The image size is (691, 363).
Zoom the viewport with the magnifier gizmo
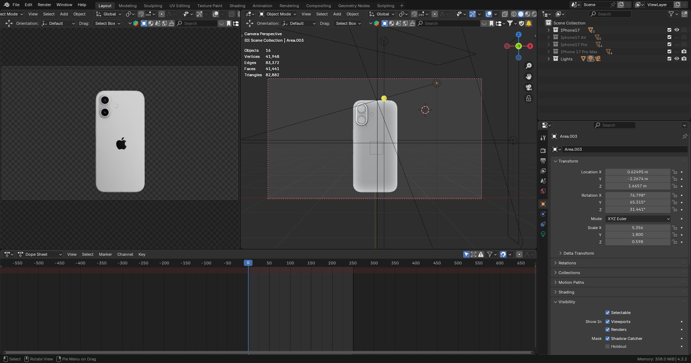[528, 66]
